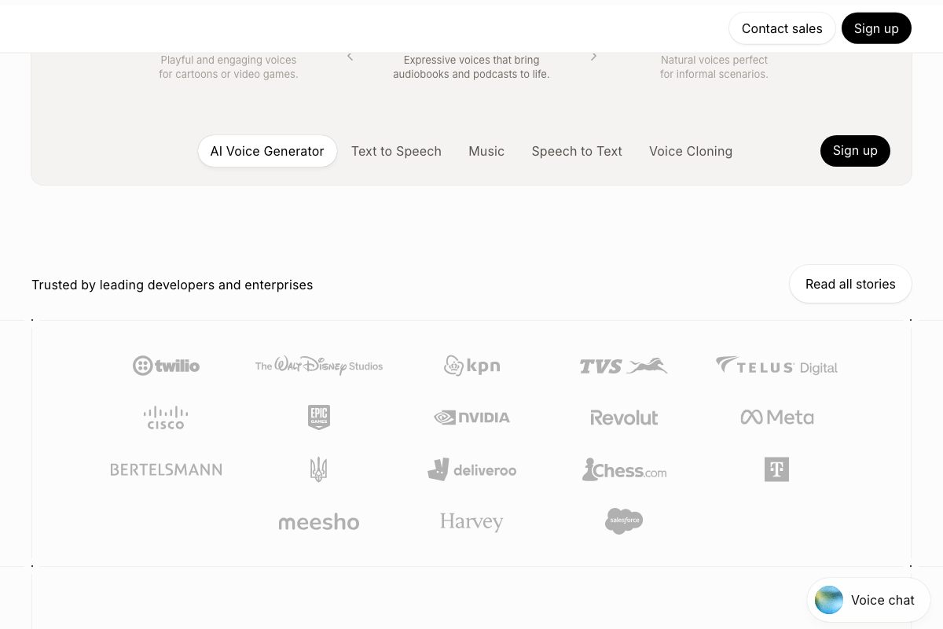943x629 pixels.
Task: Click the Bertelsmann logo
Action: 166,469
